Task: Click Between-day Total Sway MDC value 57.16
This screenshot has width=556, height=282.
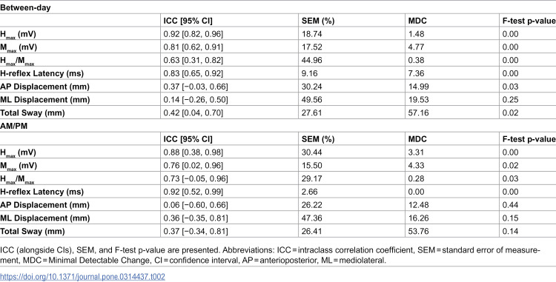Action: coord(418,113)
